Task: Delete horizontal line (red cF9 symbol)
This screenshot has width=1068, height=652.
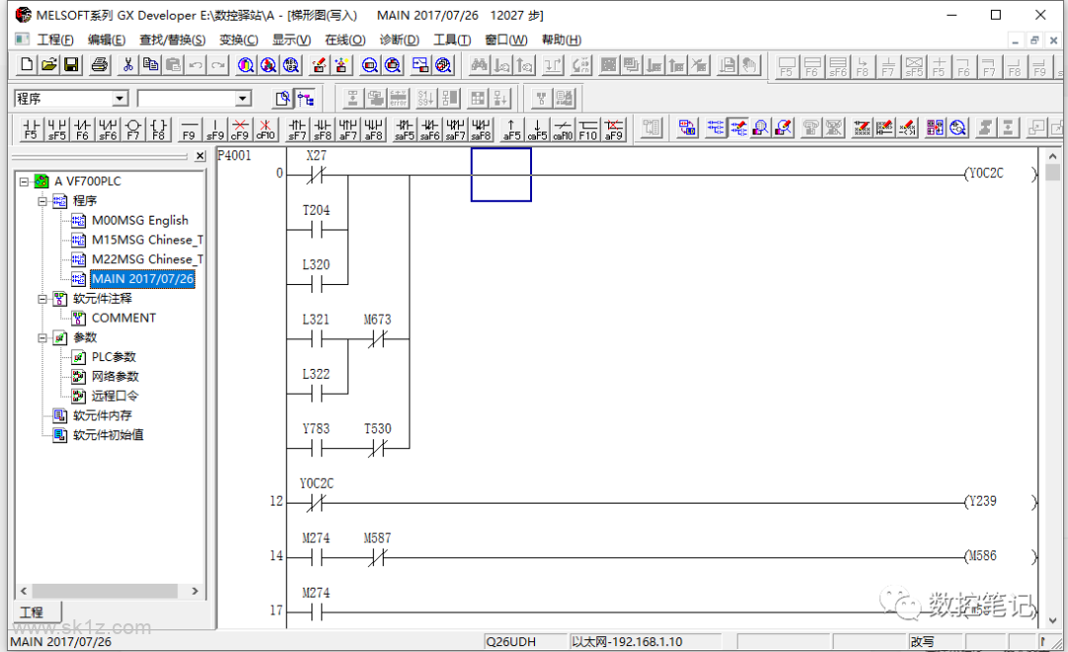Action: pyautogui.click(x=239, y=128)
